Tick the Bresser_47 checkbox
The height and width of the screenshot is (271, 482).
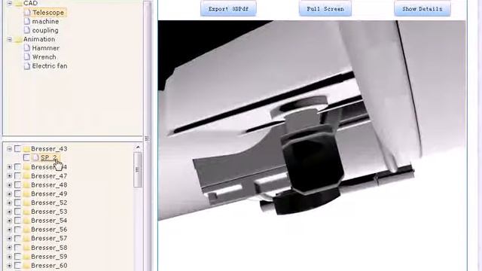pyautogui.click(x=18, y=175)
